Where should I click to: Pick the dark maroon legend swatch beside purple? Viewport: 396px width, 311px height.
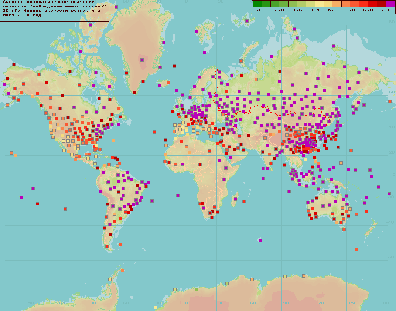[381, 4]
